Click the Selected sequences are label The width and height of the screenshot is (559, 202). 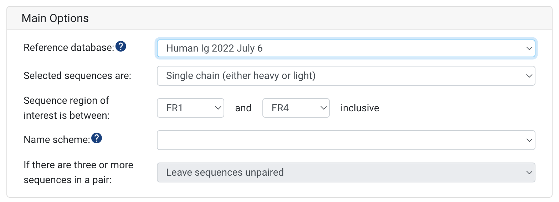[77, 76]
